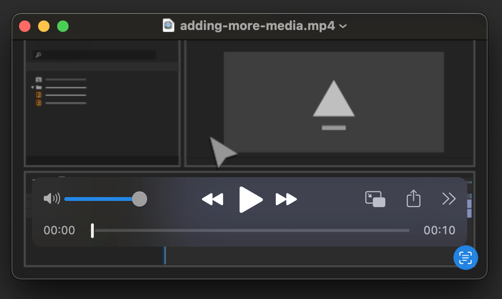This screenshot has width=502, height=299.
Task: Click the orange footage item icon
Action: click(39, 95)
